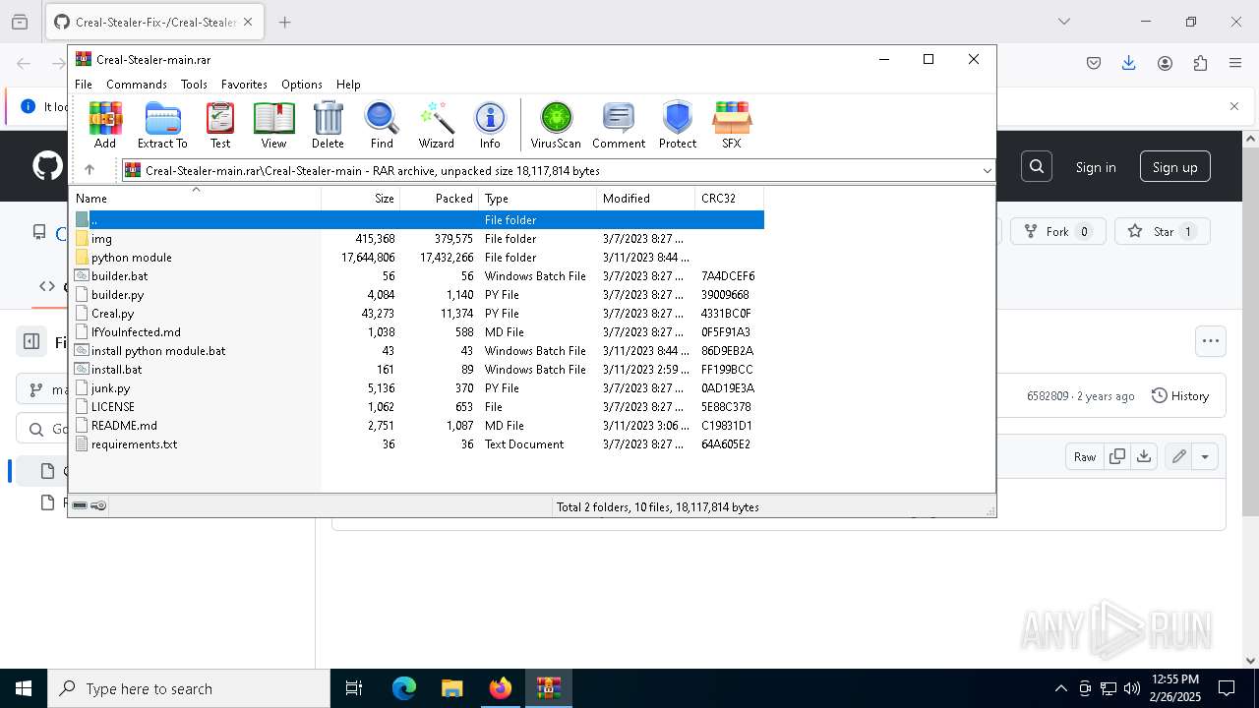Launch the Wizard tool

point(436,125)
